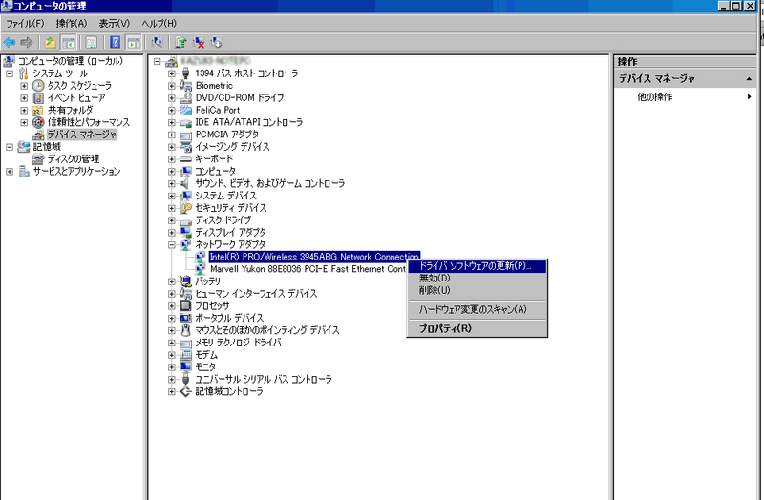Screen dimensions: 764x500
Task: Select デバイス マネージャ in left tree
Action: click(x=82, y=135)
